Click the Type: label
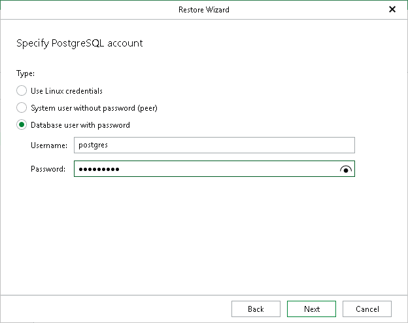408x323 pixels. 25,73
